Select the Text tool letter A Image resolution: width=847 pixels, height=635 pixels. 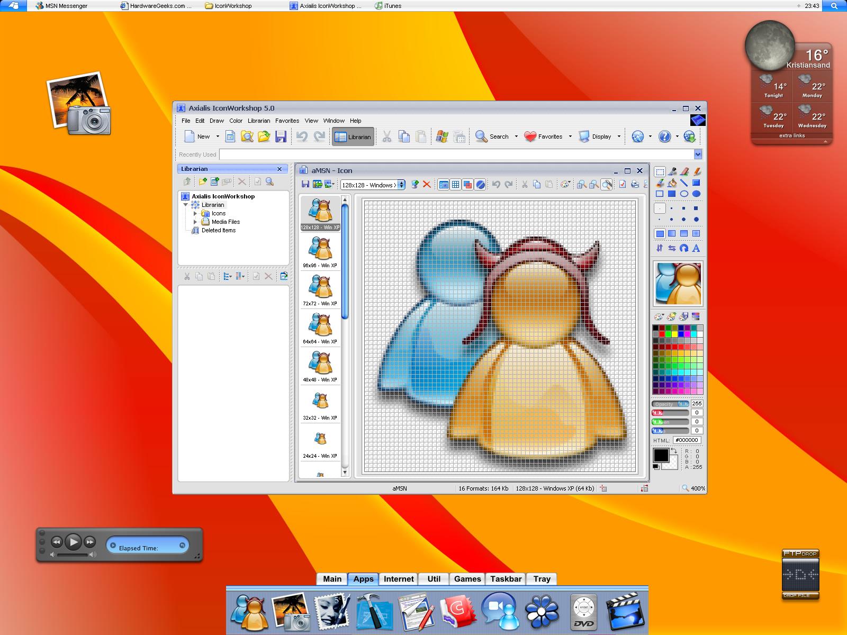697,248
